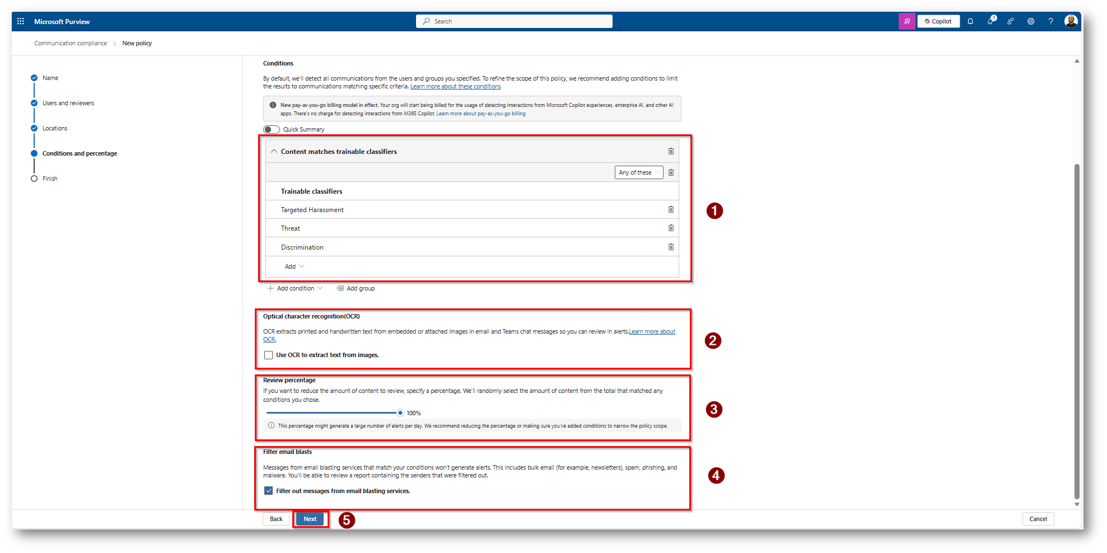Open Learn more about these conditions link

pos(456,86)
